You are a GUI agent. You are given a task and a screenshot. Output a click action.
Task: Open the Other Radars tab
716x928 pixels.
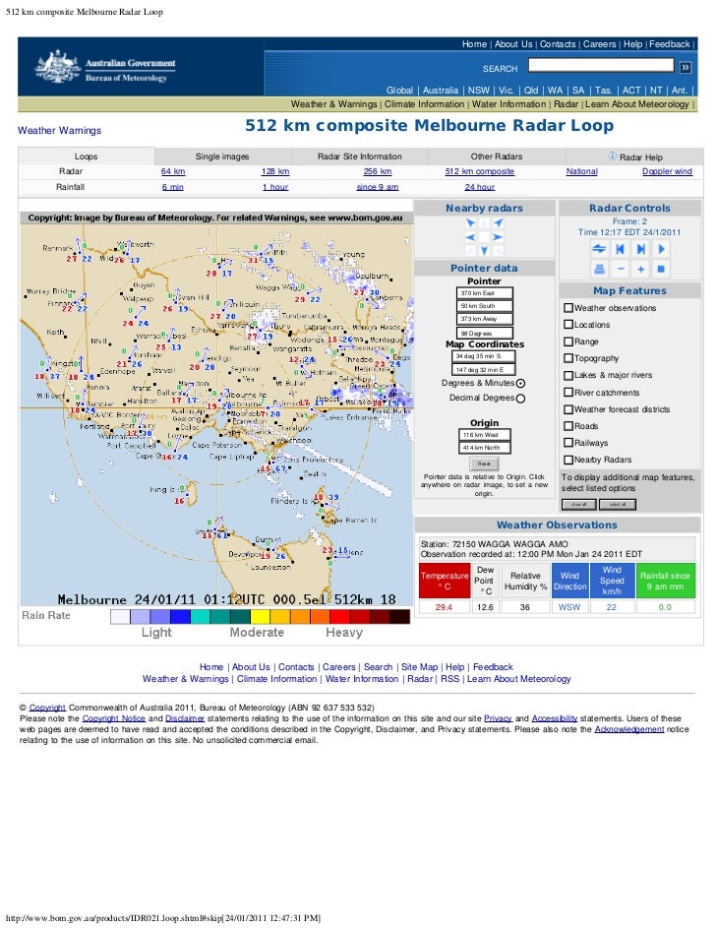click(x=497, y=156)
